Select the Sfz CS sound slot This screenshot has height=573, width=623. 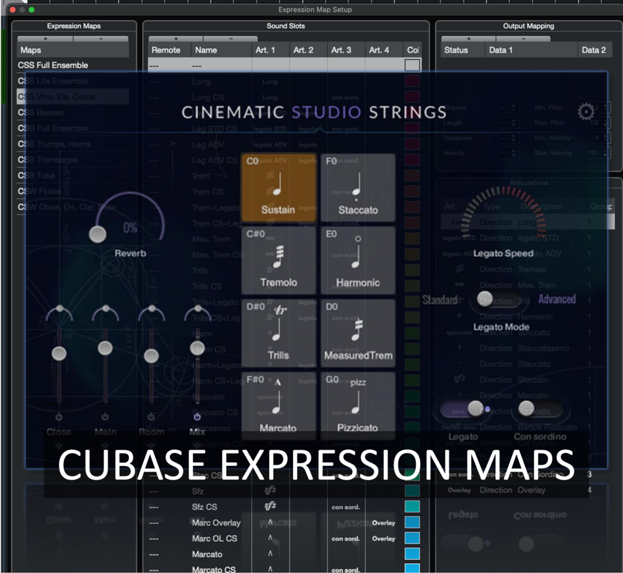(285, 507)
